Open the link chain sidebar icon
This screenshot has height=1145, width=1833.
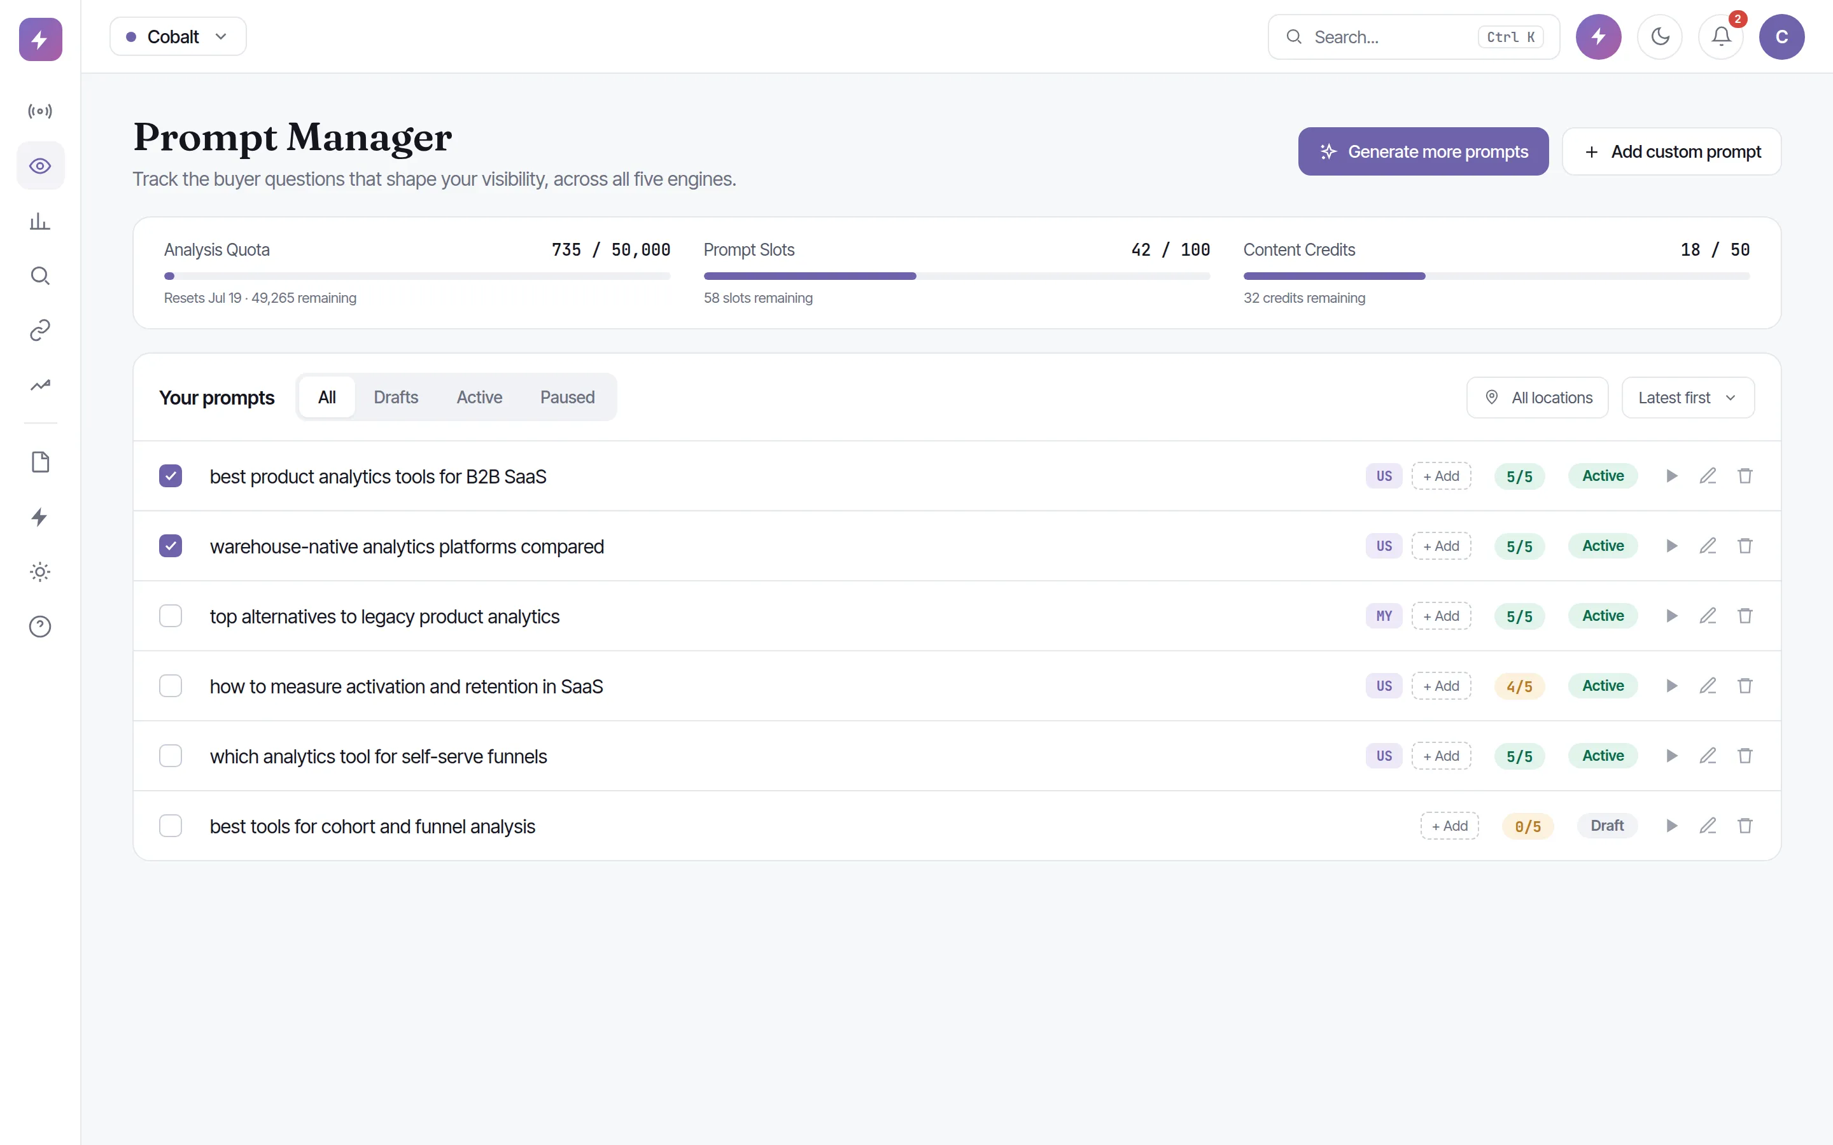(40, 330)
